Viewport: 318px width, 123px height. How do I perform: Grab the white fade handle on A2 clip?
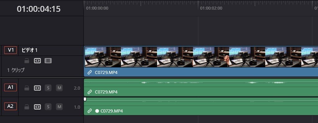pos(85,99)
